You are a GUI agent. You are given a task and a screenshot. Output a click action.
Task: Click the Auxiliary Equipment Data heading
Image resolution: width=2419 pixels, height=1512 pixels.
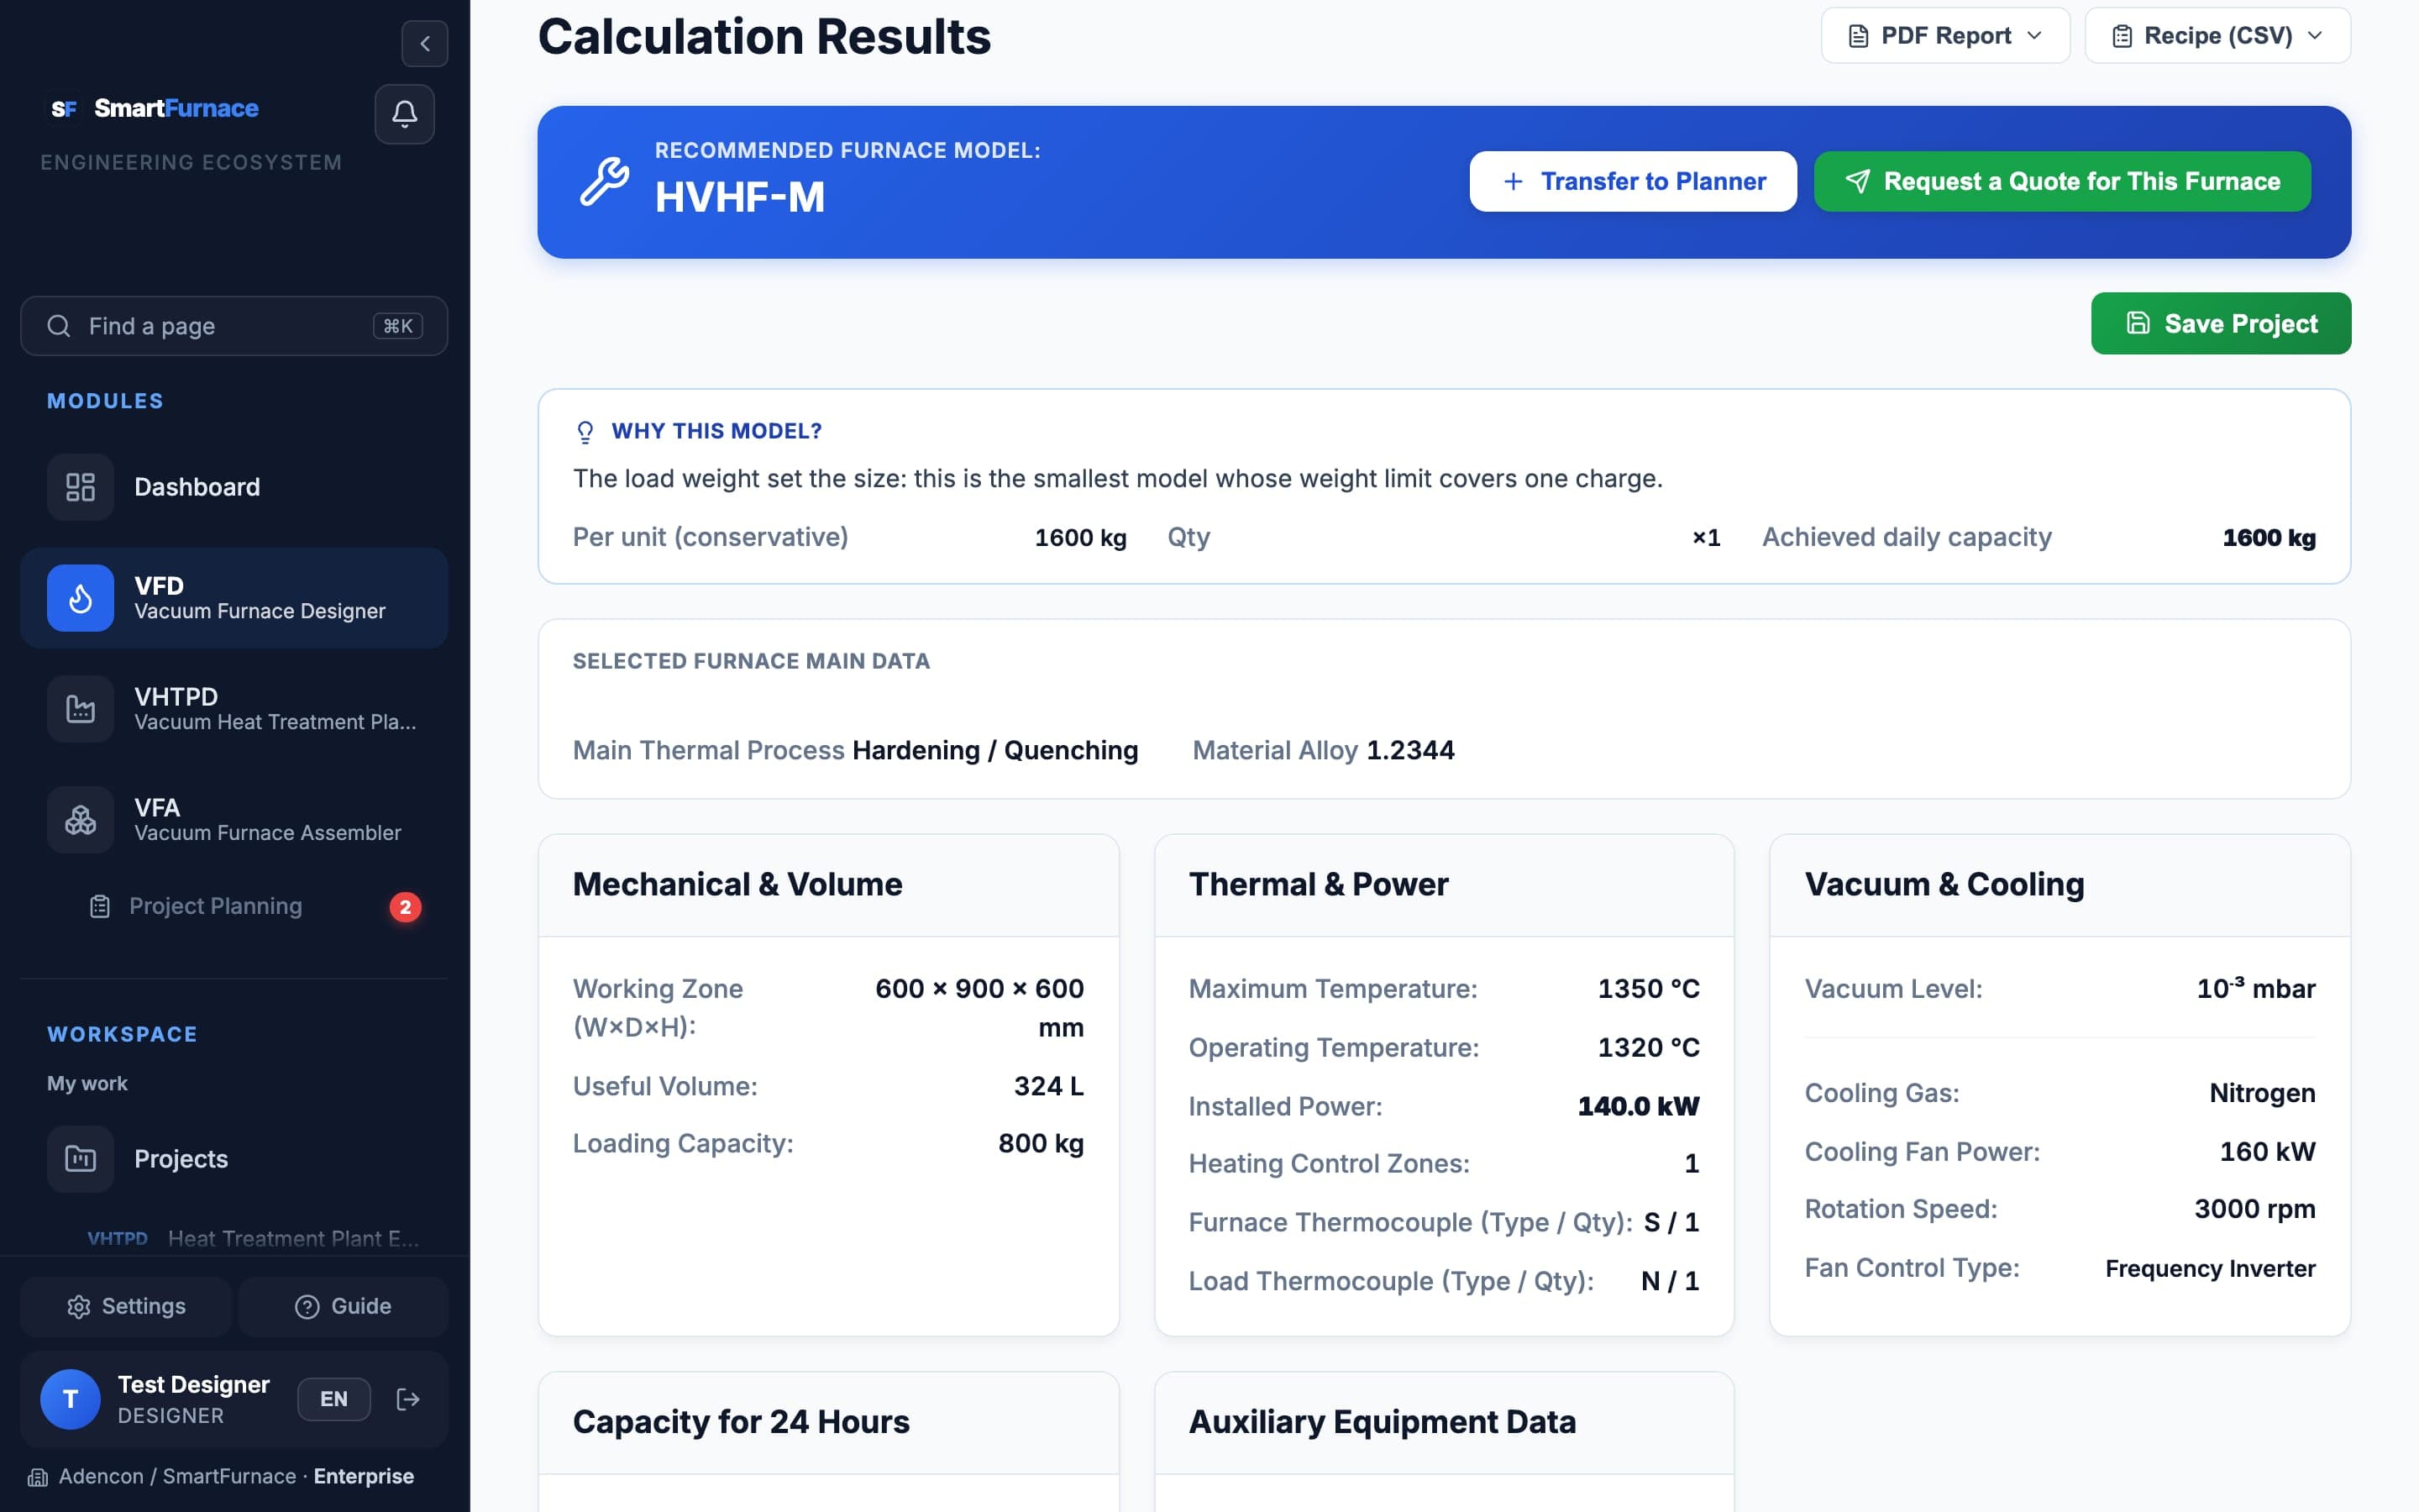coord(1382,1421)
